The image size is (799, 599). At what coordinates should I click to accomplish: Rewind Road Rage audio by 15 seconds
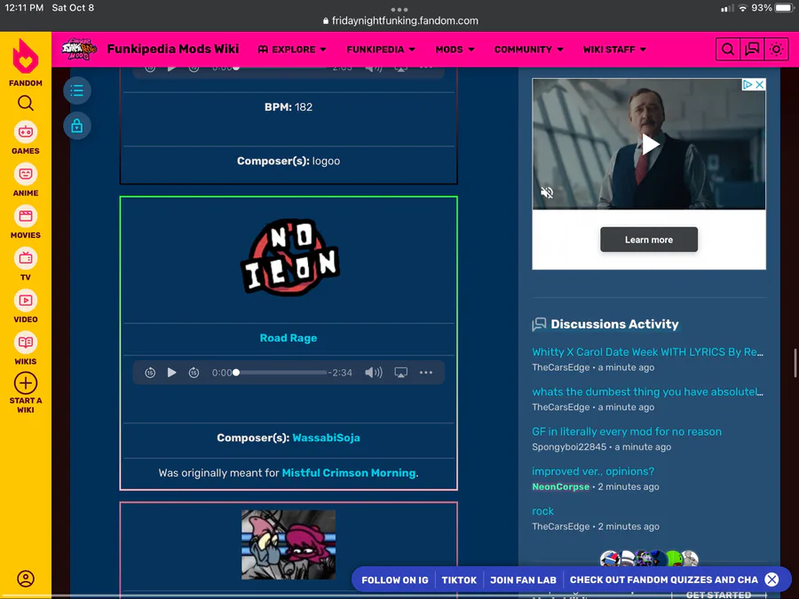pyautogui.click(x=150, y=373)
